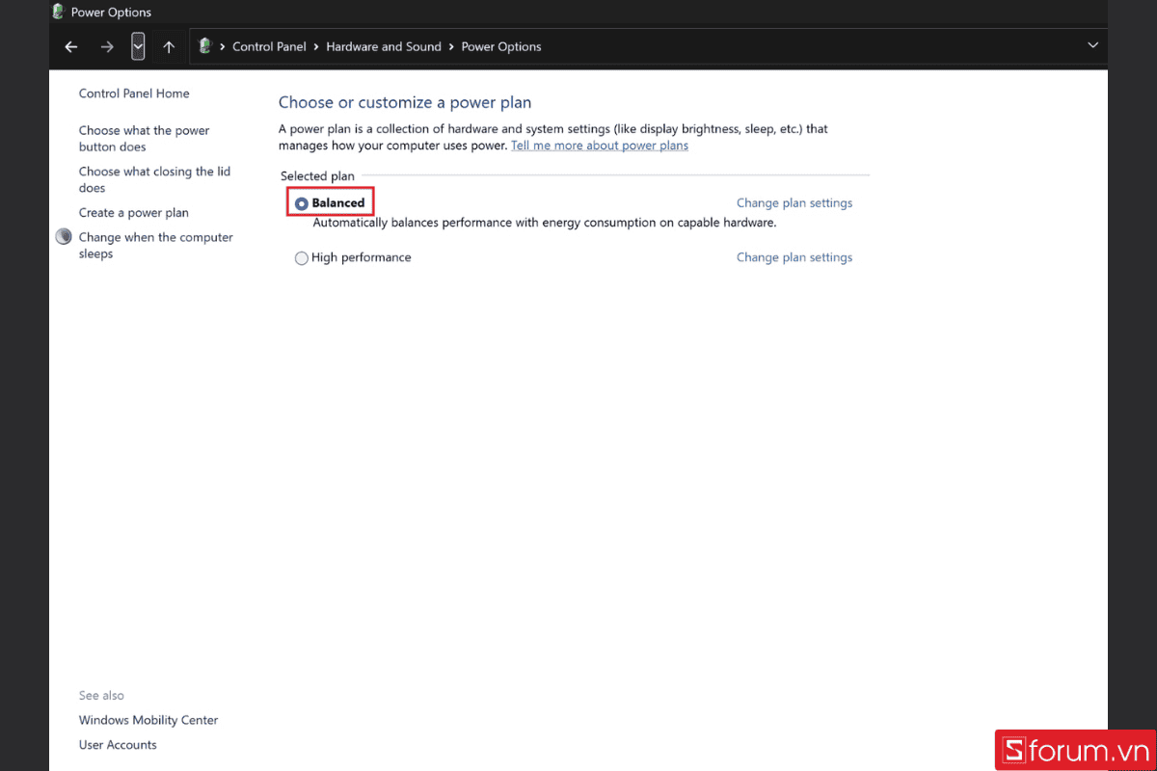Open Create a power plan
Image resolution: width=1157 pixels, height=771 pixels.
[x=134, y=213]
